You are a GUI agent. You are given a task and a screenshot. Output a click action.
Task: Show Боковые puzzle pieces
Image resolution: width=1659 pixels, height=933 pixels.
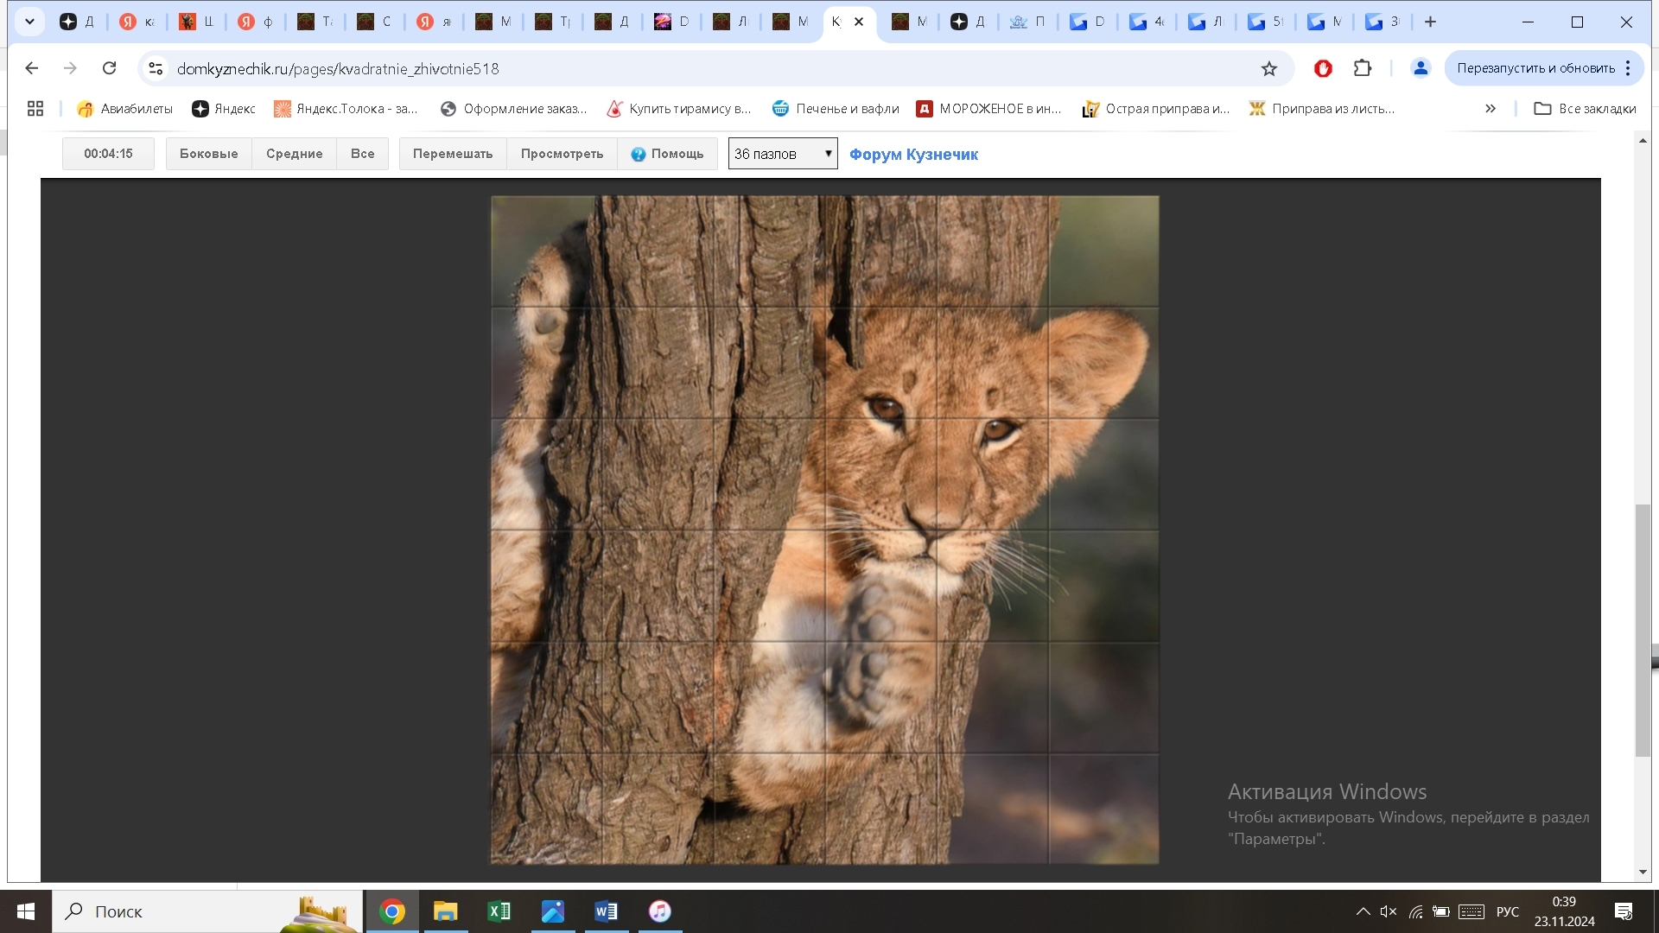208,154
